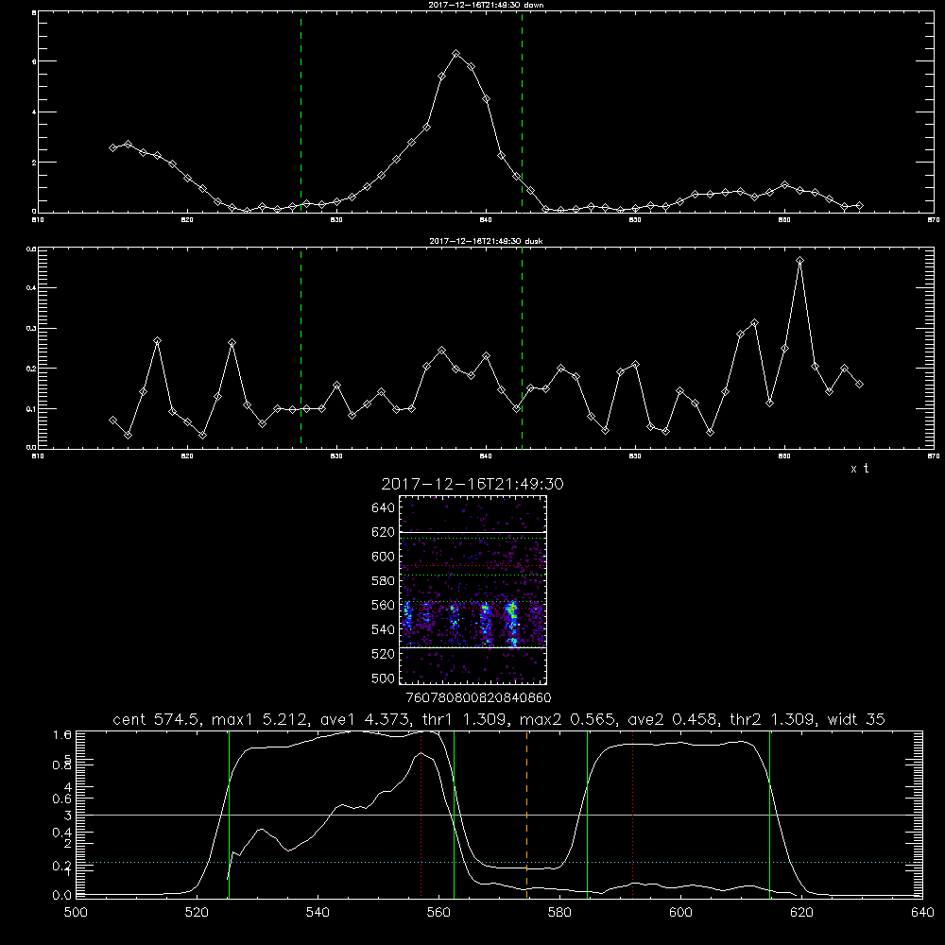Click the first diamond marker of dawn curve
The height and width of the screenshot is (945, 945).
pos(112,147)
